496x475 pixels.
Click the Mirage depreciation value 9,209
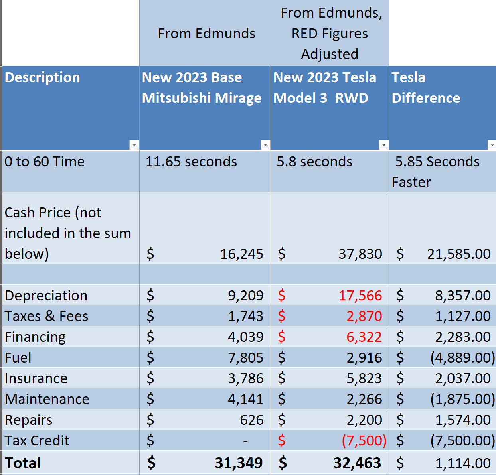point(245,296)
